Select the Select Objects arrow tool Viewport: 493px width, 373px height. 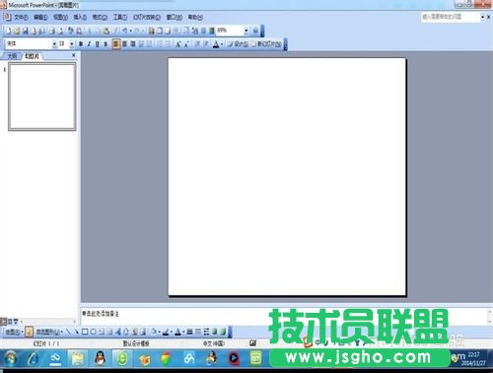tap(29, 332)
